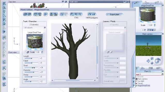This screenshot has height=92, width=165.
Task: Click the Diameter slider in Trunk/Branches
Action: 31,72
